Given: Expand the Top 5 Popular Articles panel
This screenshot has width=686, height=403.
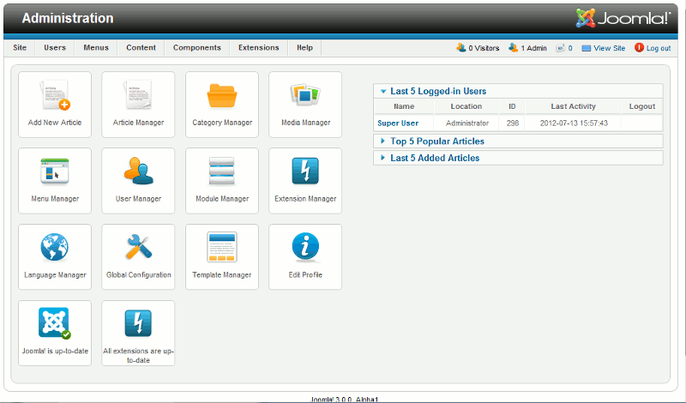Looking at the screenshot, I should click(436, 141).
